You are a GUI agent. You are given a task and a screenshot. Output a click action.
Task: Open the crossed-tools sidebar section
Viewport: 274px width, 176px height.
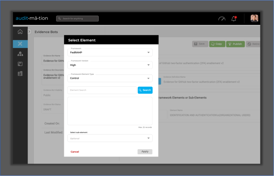click(x=20, y=44)
